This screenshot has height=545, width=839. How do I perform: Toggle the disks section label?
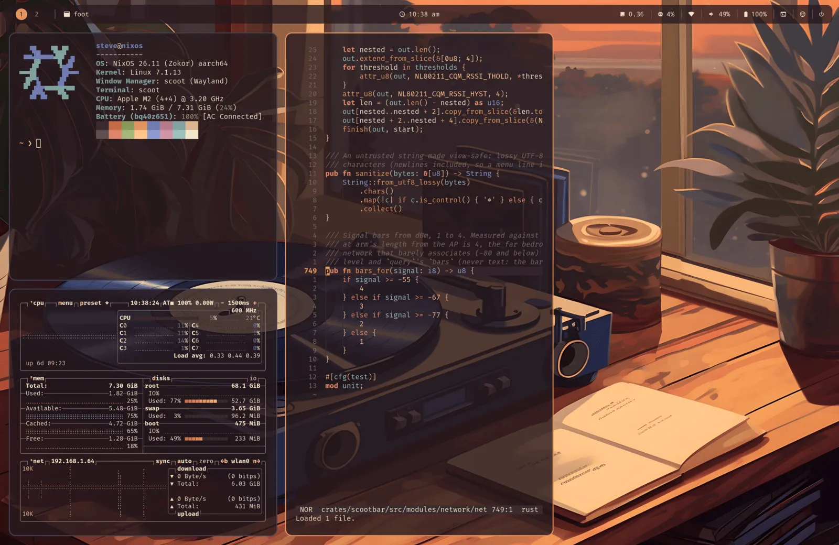161,378
